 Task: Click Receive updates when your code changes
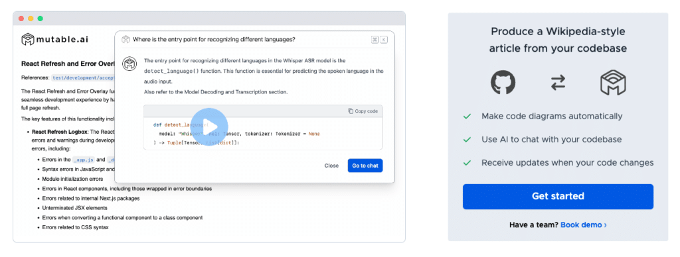pos(567,163)
